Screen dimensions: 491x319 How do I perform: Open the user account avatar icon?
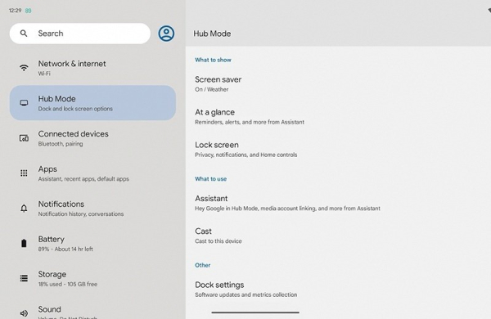[x=166, y=34]
